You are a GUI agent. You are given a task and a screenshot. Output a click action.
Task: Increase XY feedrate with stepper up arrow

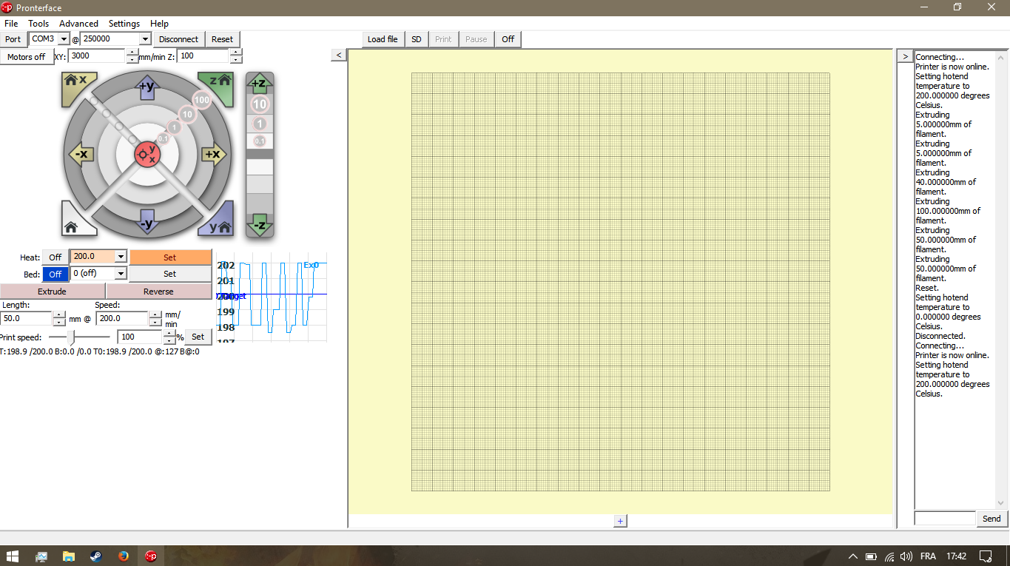click(132, 53)
